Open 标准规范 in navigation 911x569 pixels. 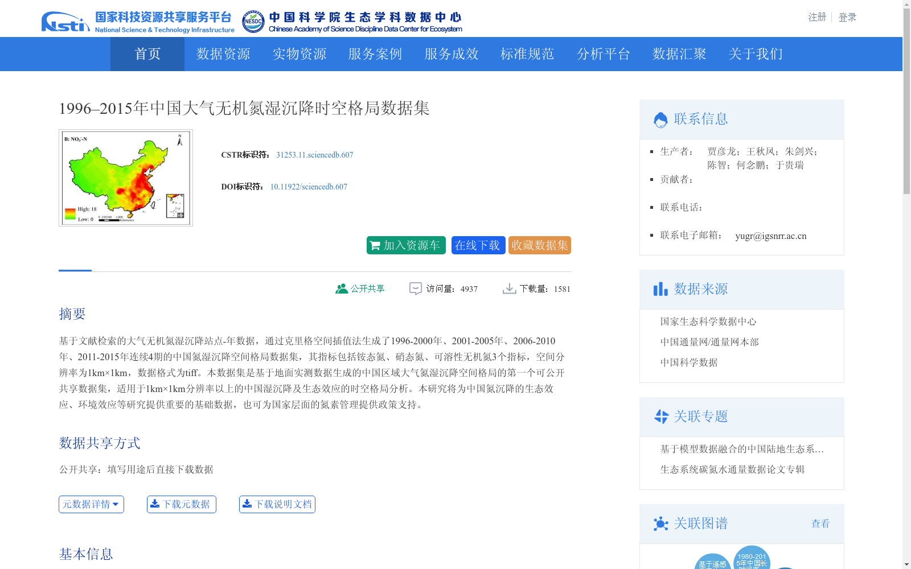527,54
